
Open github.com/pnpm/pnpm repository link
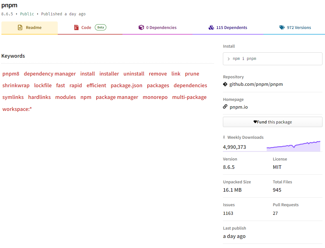[x=256, y=84]
